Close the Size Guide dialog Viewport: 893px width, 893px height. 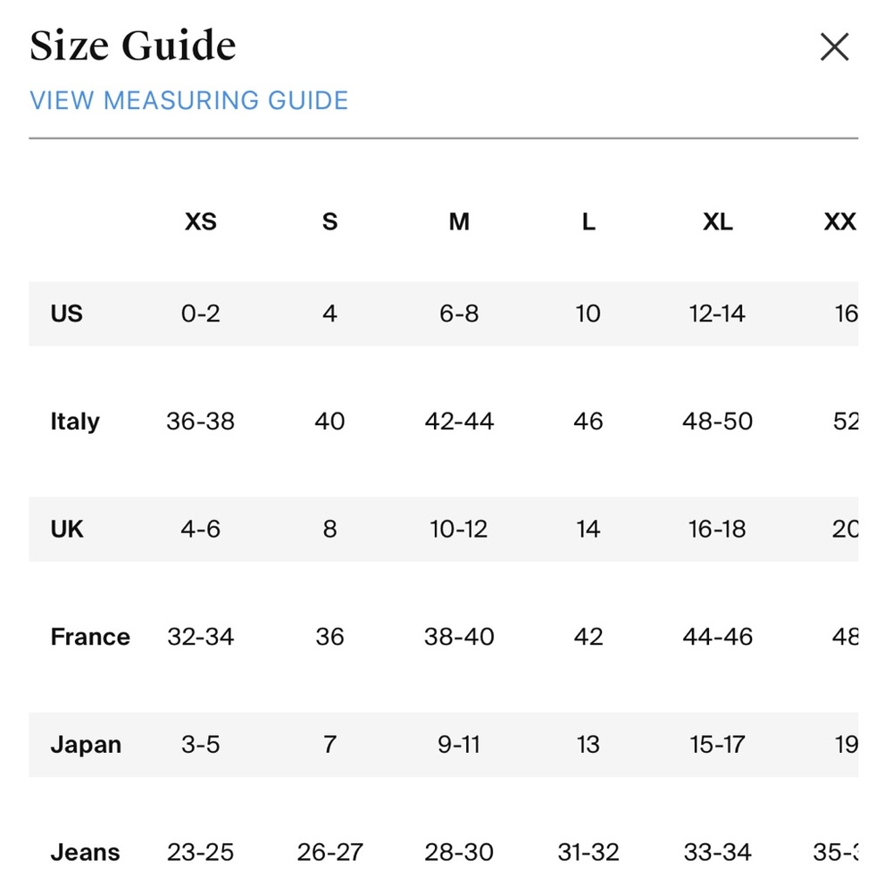pos(834,46)
